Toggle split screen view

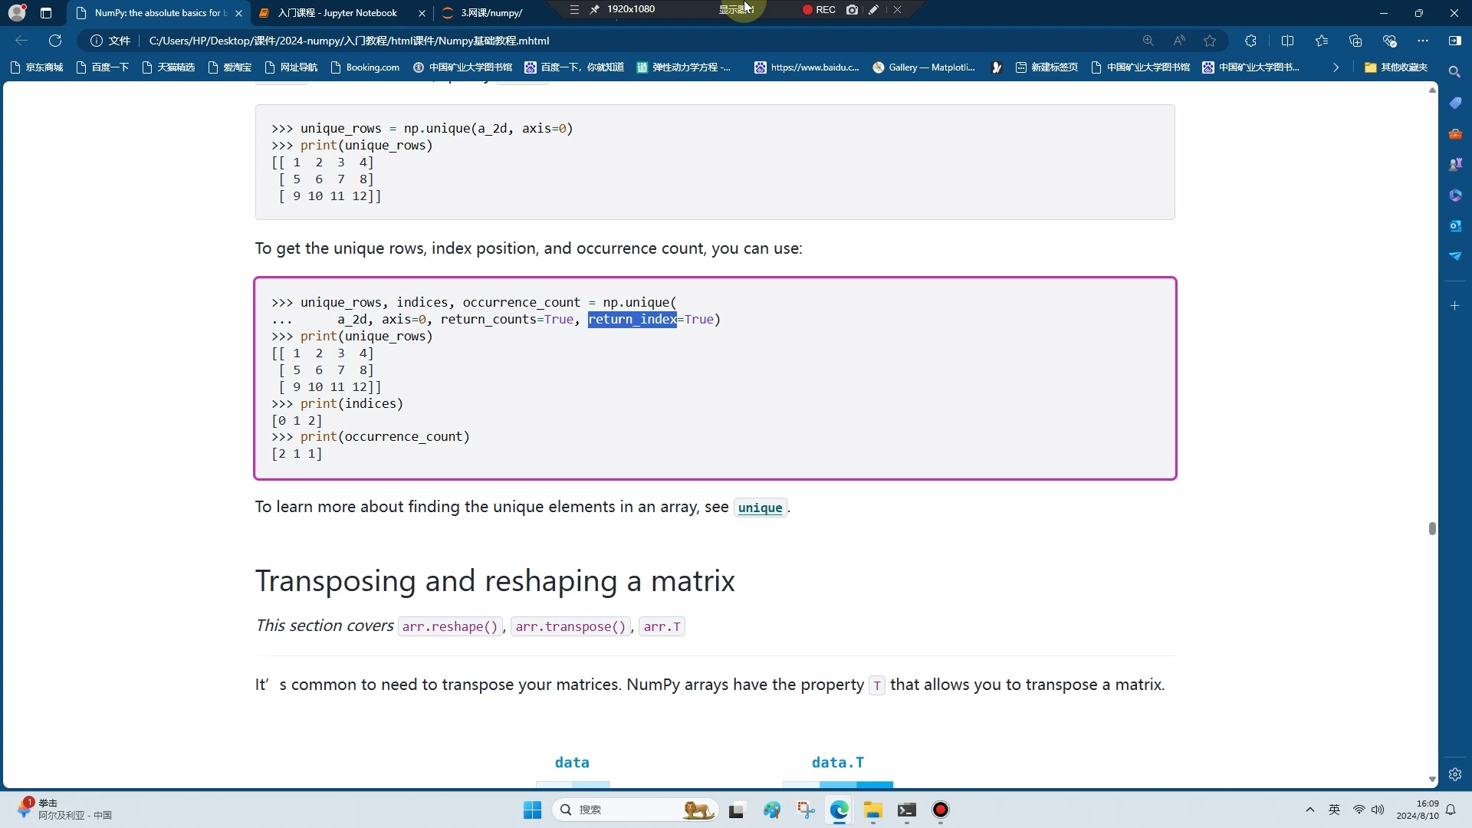tap(1287, 41)
